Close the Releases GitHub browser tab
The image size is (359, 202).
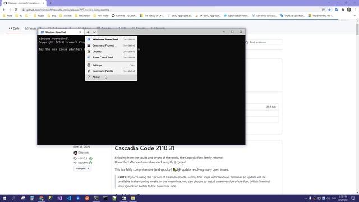click(x=44, y=3)
